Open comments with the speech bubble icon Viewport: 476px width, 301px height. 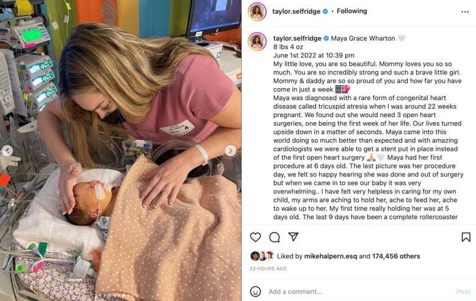275,238
